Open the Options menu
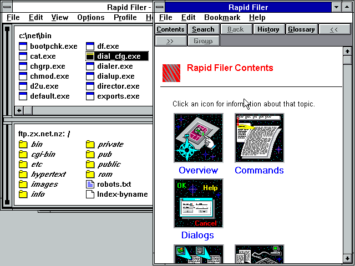This screenshot has width=355, height=266. [x=91, y=17]
